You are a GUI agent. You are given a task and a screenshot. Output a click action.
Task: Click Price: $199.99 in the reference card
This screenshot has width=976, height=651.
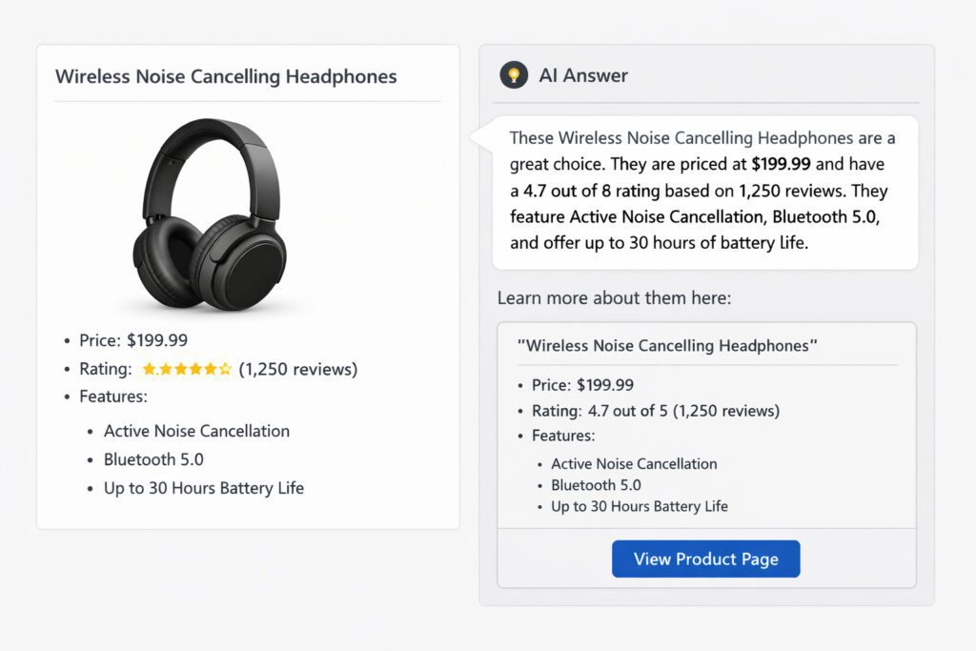tap(582, 385)
